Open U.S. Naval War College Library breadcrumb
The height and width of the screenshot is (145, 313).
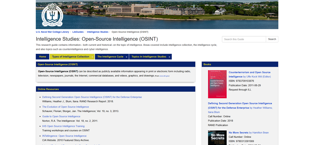[x=52, y=32]
